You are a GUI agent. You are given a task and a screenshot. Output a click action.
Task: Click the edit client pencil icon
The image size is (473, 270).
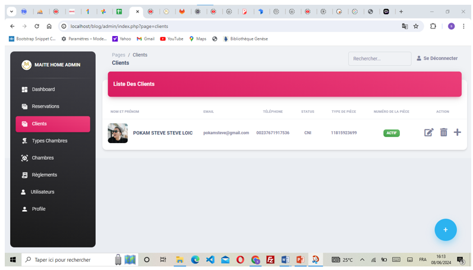428,132
